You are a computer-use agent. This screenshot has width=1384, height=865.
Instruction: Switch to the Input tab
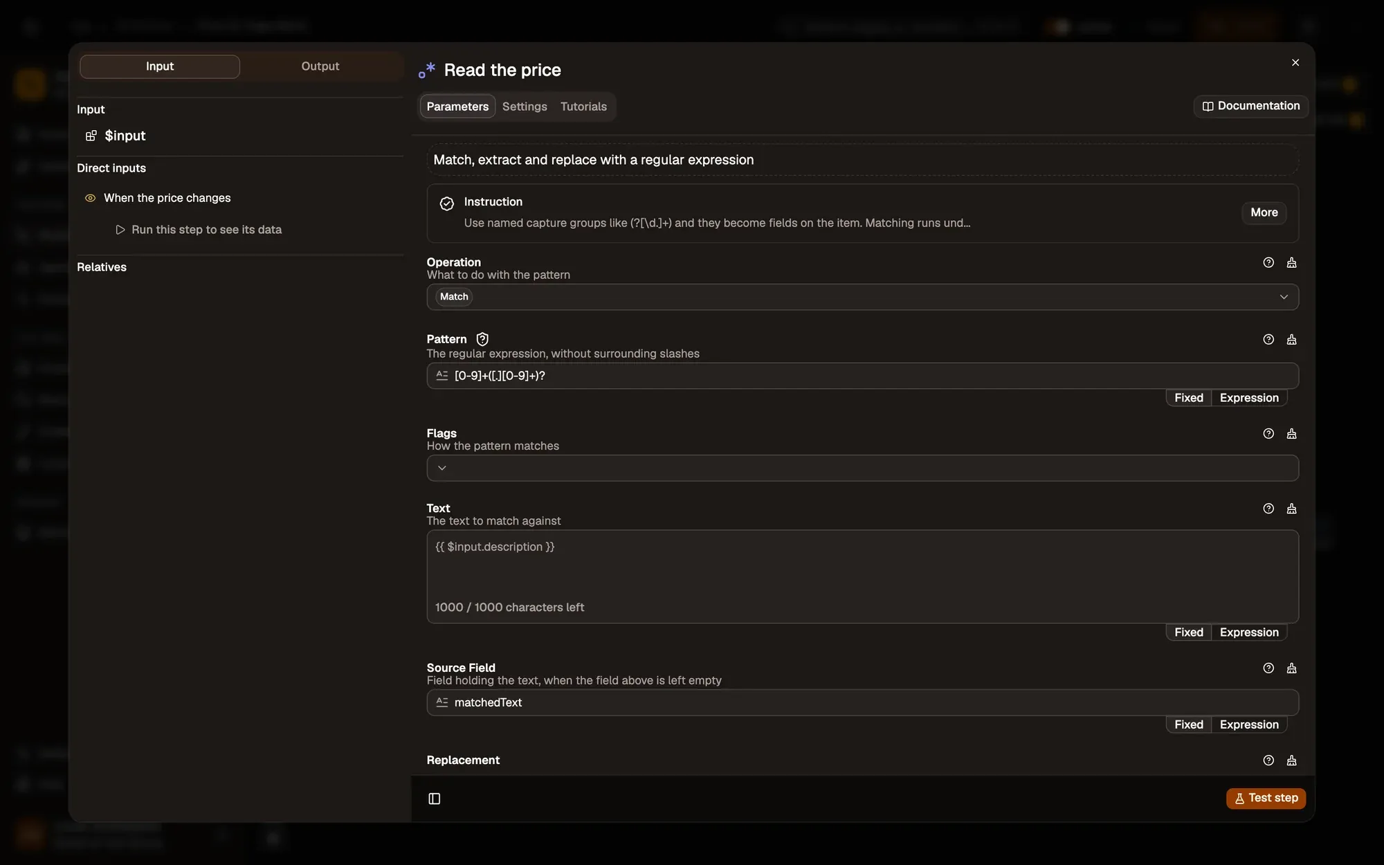(160, 66)
